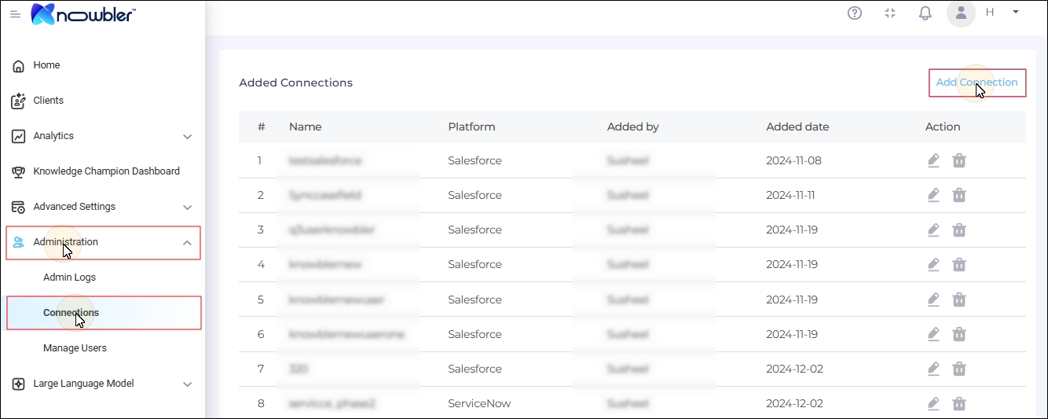Open the user account dropdown arrow

click(x=1015, y=12)
